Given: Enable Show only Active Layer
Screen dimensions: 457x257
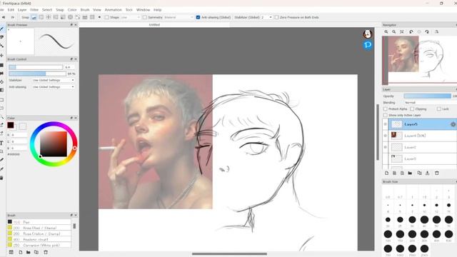Looking at the screenshot, I should coord(386,116).
